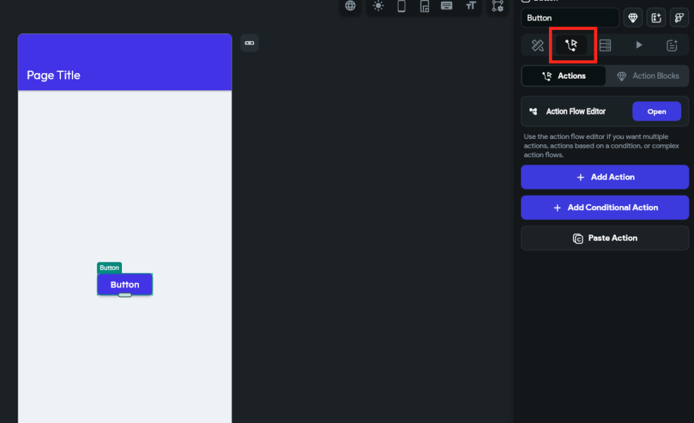The height and width of the screenshot is (423, 694).
Task: Toggle the on-screen keyboard preview icon
Action: [447, 6]
